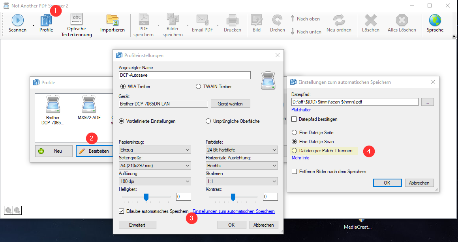Click the zoom out magnifier icon
The image size is (458, 242).
[x=8, y=210]
